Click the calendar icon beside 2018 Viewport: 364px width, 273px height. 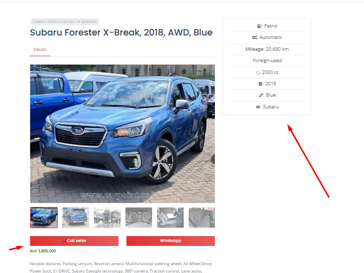point(260,84)
